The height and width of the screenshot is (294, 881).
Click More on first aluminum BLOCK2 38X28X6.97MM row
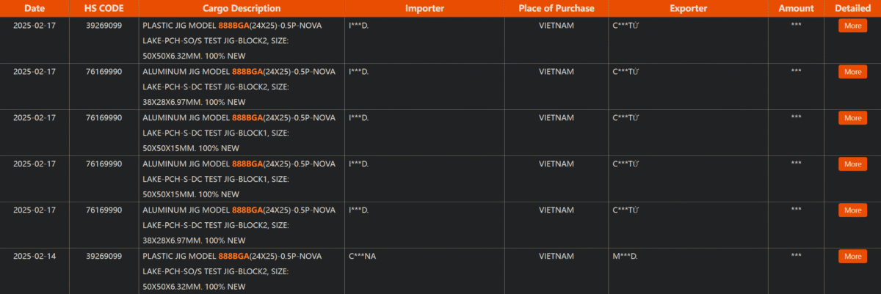coord(852,72)
